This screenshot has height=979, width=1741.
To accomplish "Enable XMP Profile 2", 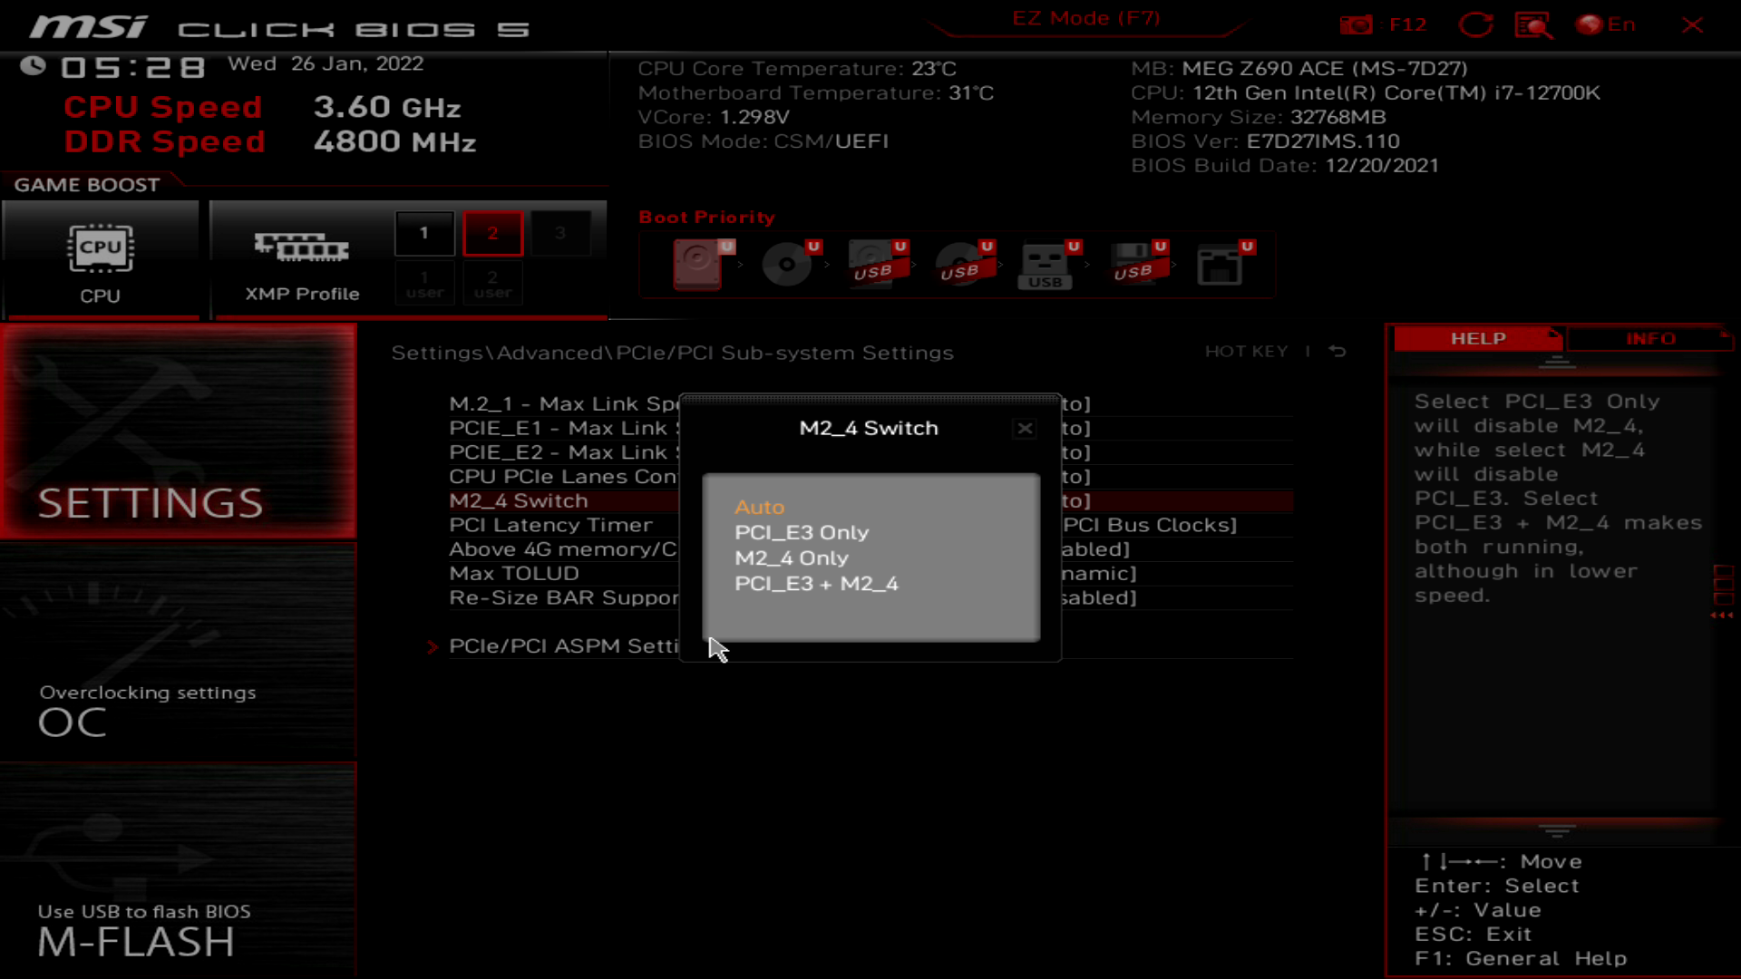I will click(x=492, y=232).
